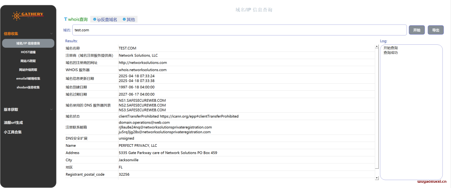Collapse the 信息收集 sidebar section chevron
This screenshot has height=188, width=451.
tap(52, 34)
